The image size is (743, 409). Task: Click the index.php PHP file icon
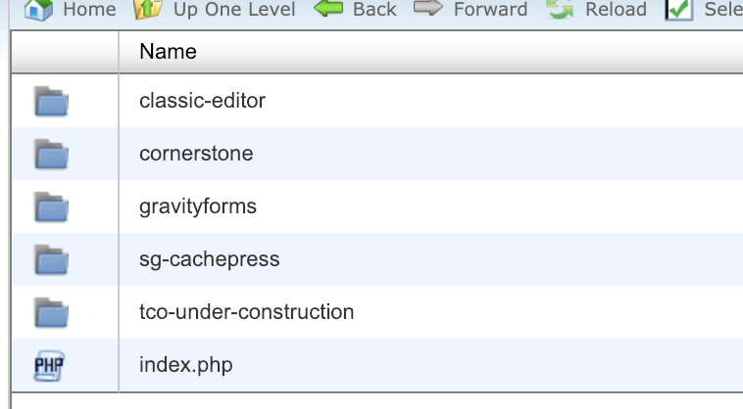pyautogui.click(x=51, y=366)
